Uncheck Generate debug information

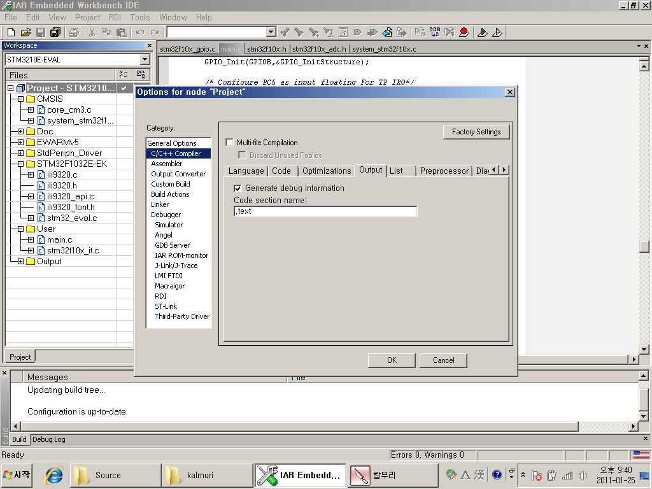237,188
